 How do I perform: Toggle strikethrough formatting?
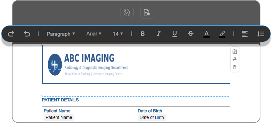[191, 34]
